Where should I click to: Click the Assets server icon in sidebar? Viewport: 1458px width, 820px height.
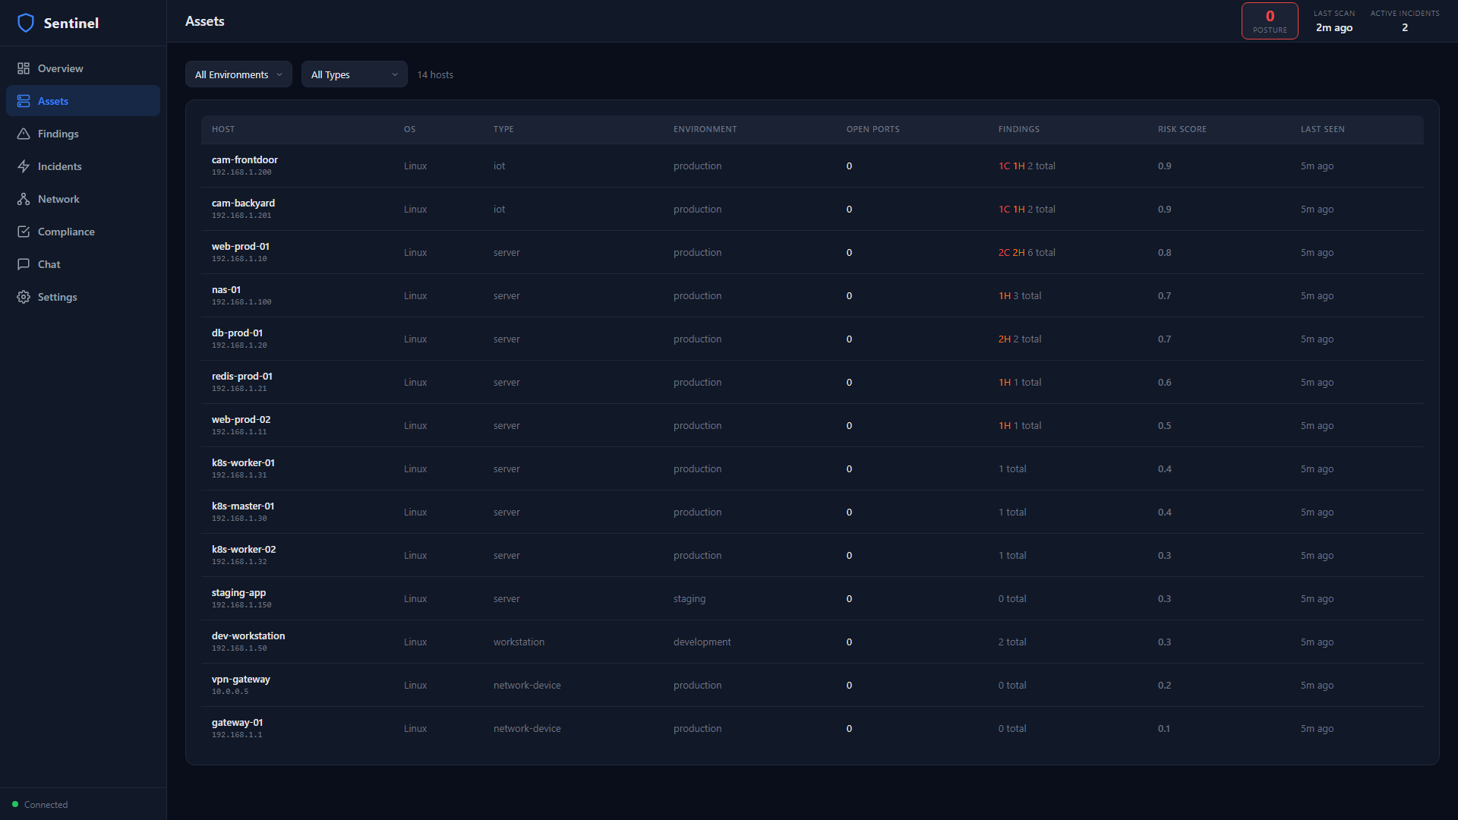[24, 101]
